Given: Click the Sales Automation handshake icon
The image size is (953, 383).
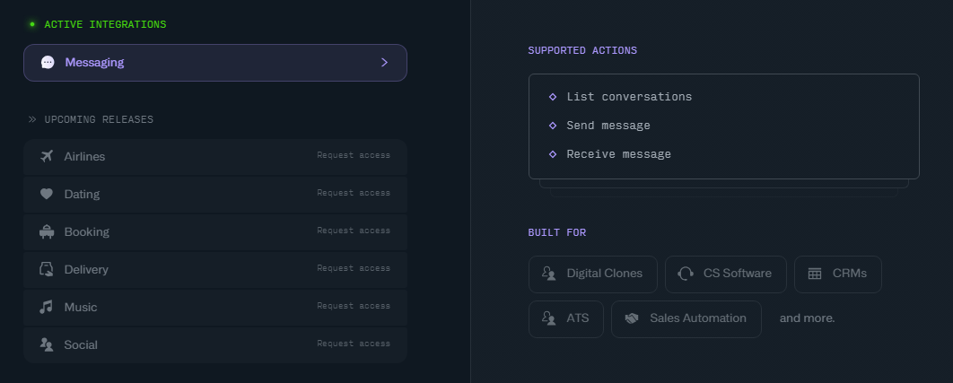Looking at the screenshot, I should pos(632,318).
